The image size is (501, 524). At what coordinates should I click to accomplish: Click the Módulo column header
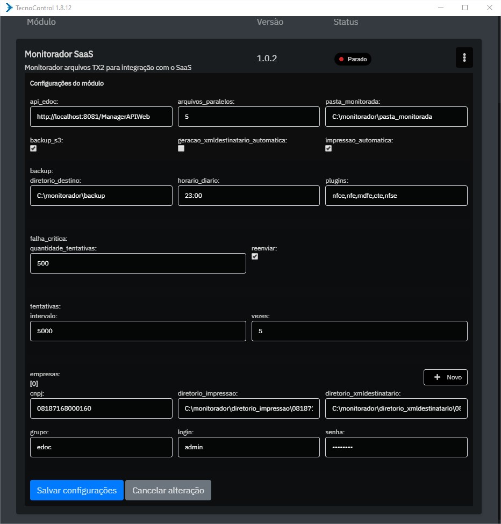pyautogui.click(x=41, y=21)
